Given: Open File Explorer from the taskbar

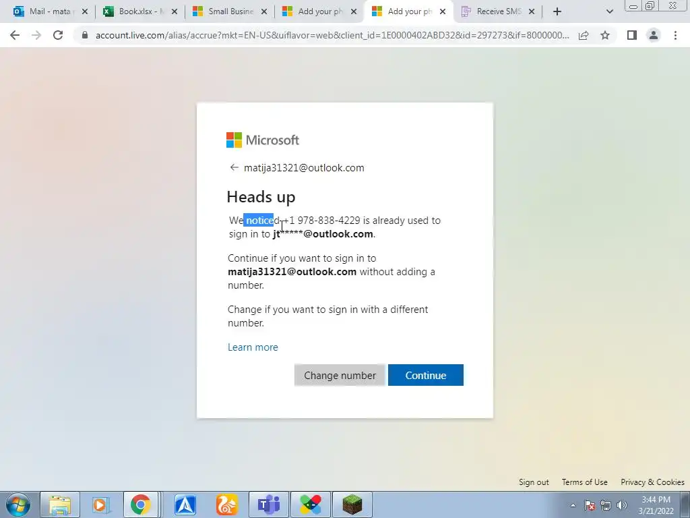Looking at the screenshot, I should coord(60,505).
